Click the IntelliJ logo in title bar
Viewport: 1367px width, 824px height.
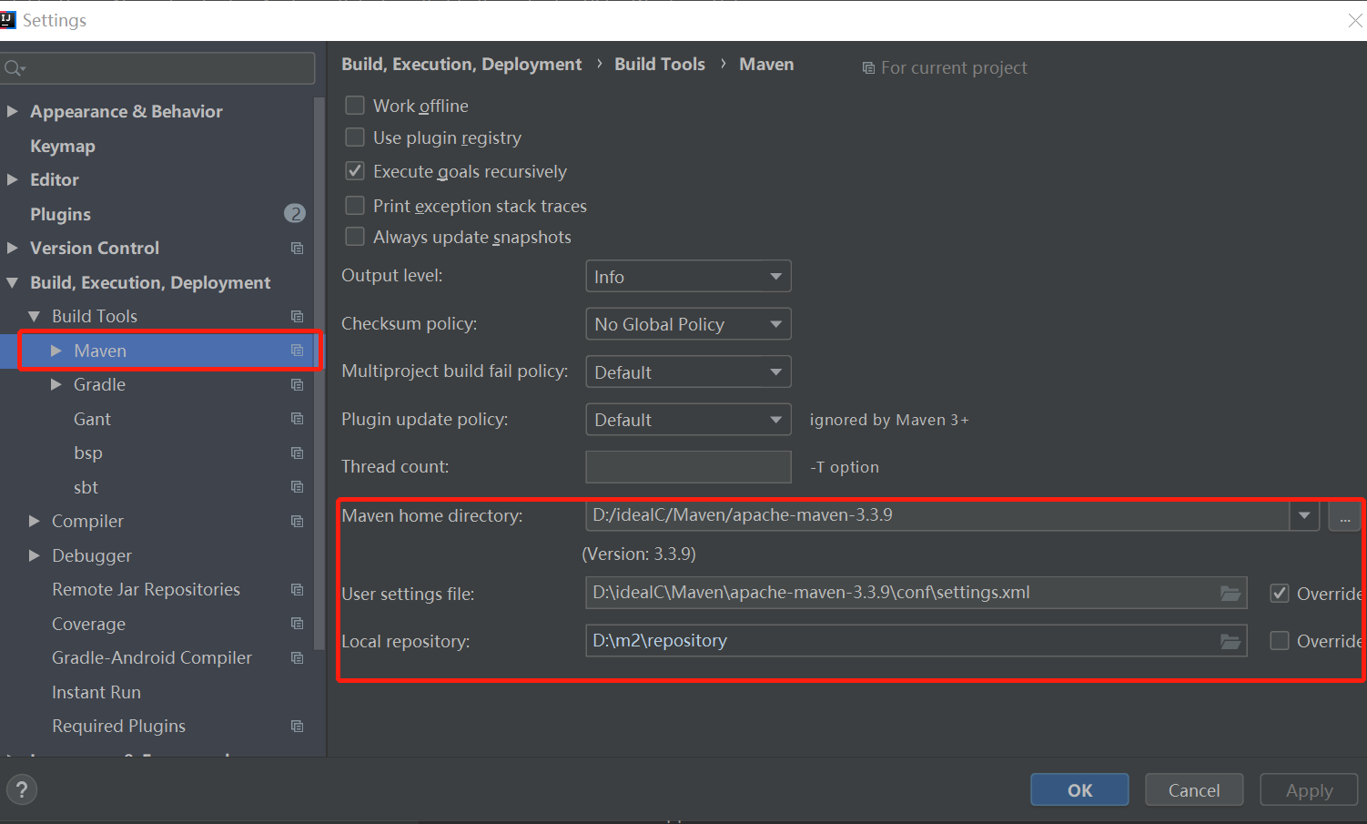coord(7,20)
